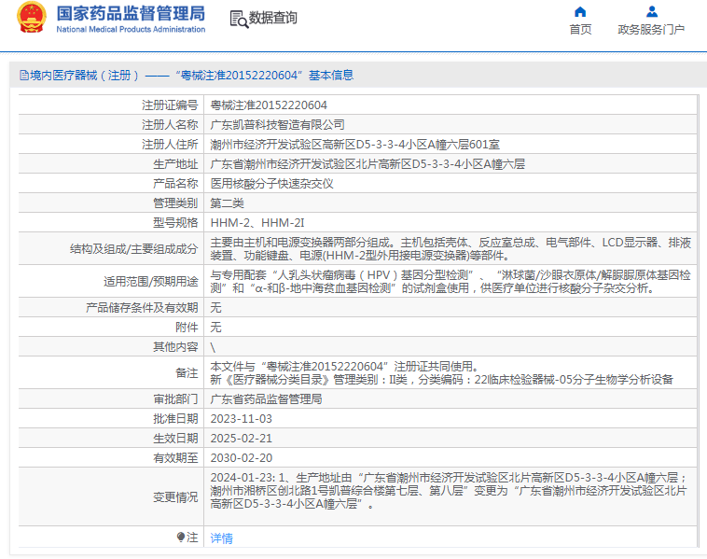This screenshot has height=559, width=707.
Task: Click backslash value in 其他内容 row
Action: point(213,347)
